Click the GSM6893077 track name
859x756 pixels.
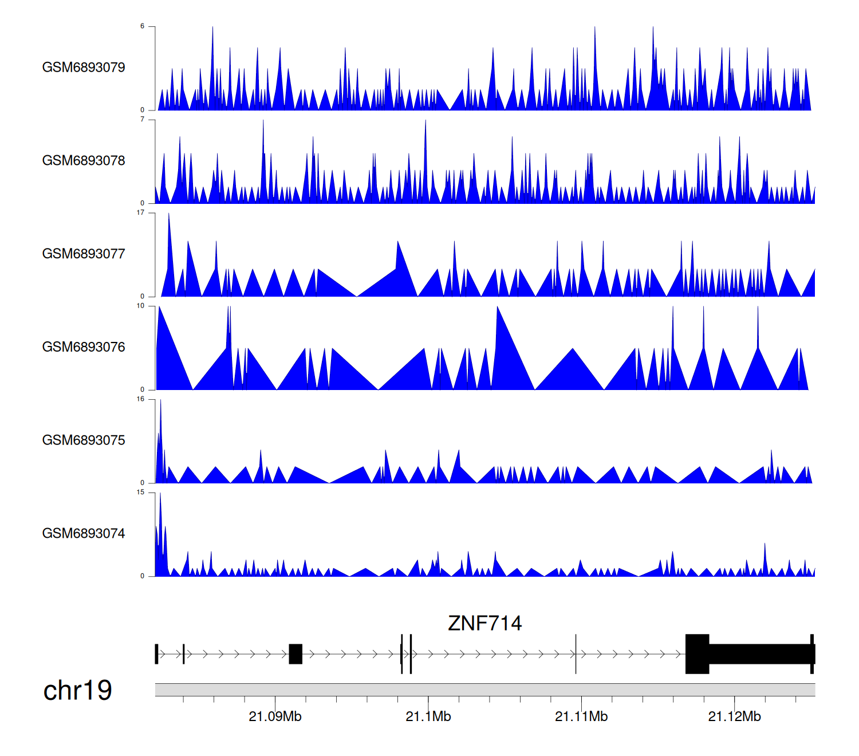coord(84,254)
